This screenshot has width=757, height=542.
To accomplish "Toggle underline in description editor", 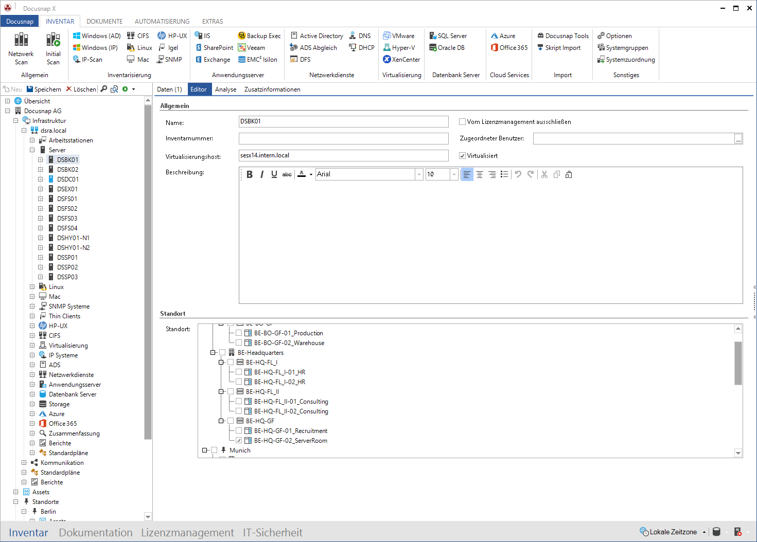I will [x=274, y=174].
